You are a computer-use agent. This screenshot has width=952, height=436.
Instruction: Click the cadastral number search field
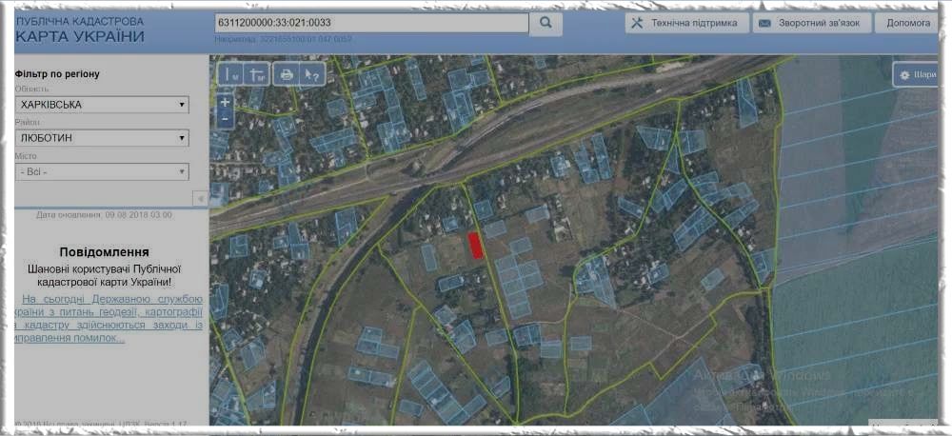371,23
